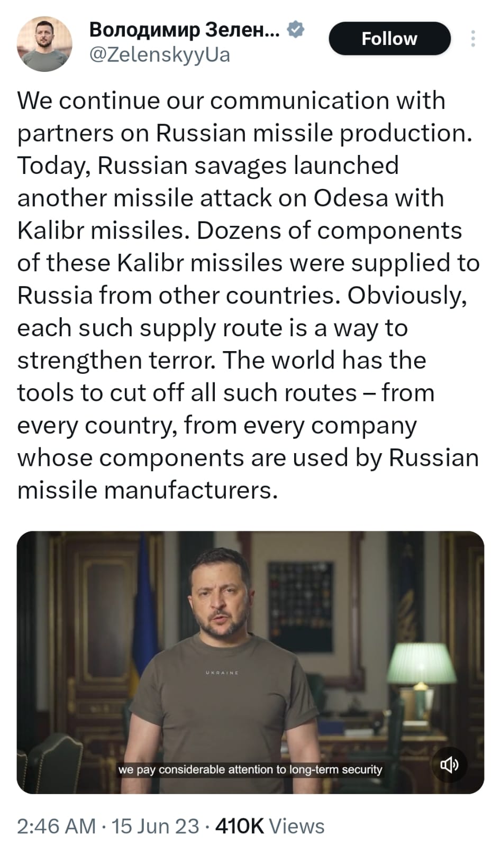Open the Володимир Зелен... display name
This screenshot has width=501, height=846.
185,30
